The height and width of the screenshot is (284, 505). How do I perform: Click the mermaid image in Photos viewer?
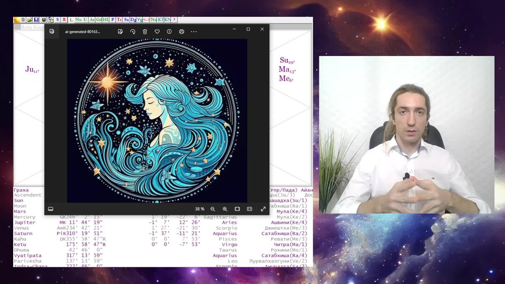pos(157,121)
